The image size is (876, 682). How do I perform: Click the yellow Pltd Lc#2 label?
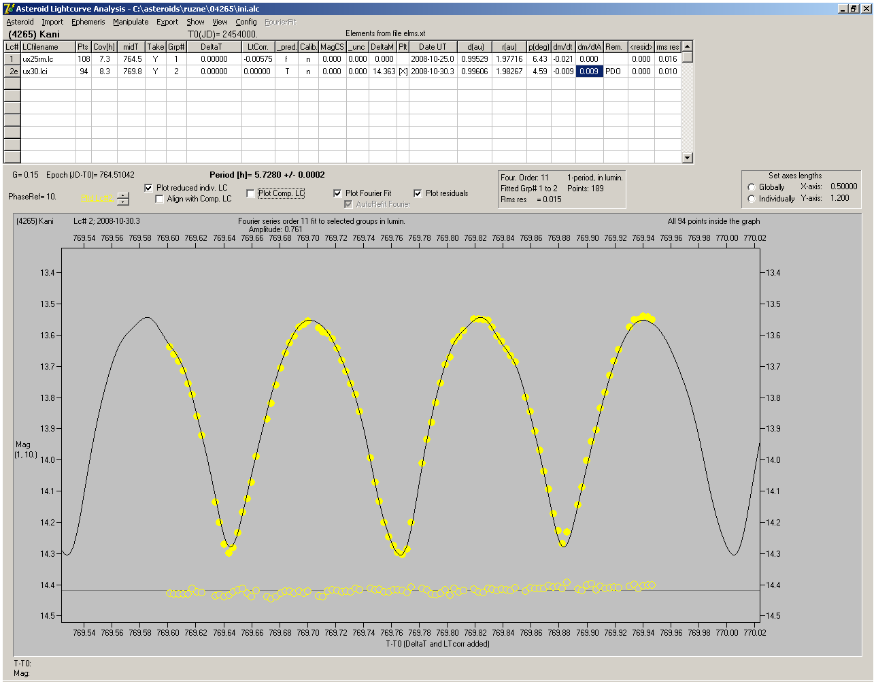[x=97, y=198]
